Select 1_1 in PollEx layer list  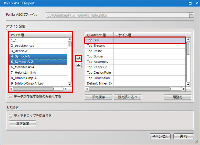(x=38, y=40)
